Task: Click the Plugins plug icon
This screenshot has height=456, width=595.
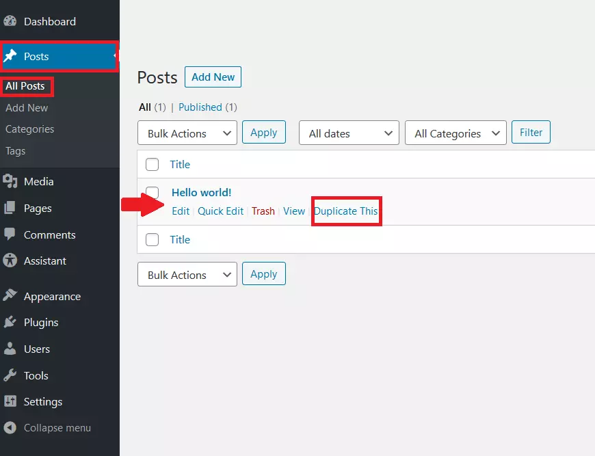Action: (10, 322)
